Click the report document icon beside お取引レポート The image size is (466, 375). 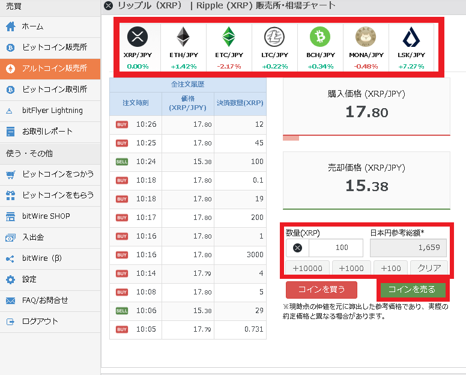coord(10,132)
